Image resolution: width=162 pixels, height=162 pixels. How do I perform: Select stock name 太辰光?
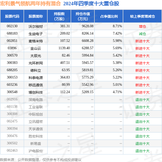click(x=36, y=56)
